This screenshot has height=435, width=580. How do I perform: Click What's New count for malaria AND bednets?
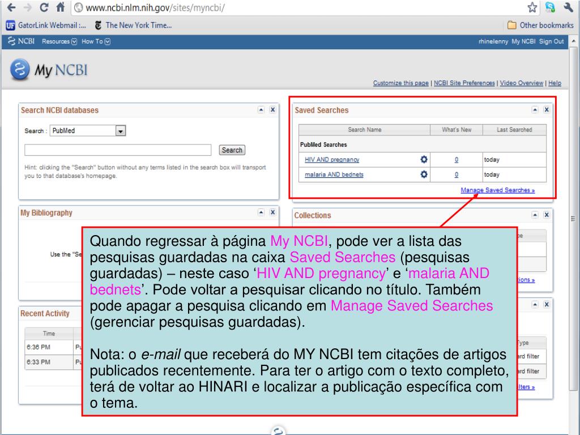[457, 174]
